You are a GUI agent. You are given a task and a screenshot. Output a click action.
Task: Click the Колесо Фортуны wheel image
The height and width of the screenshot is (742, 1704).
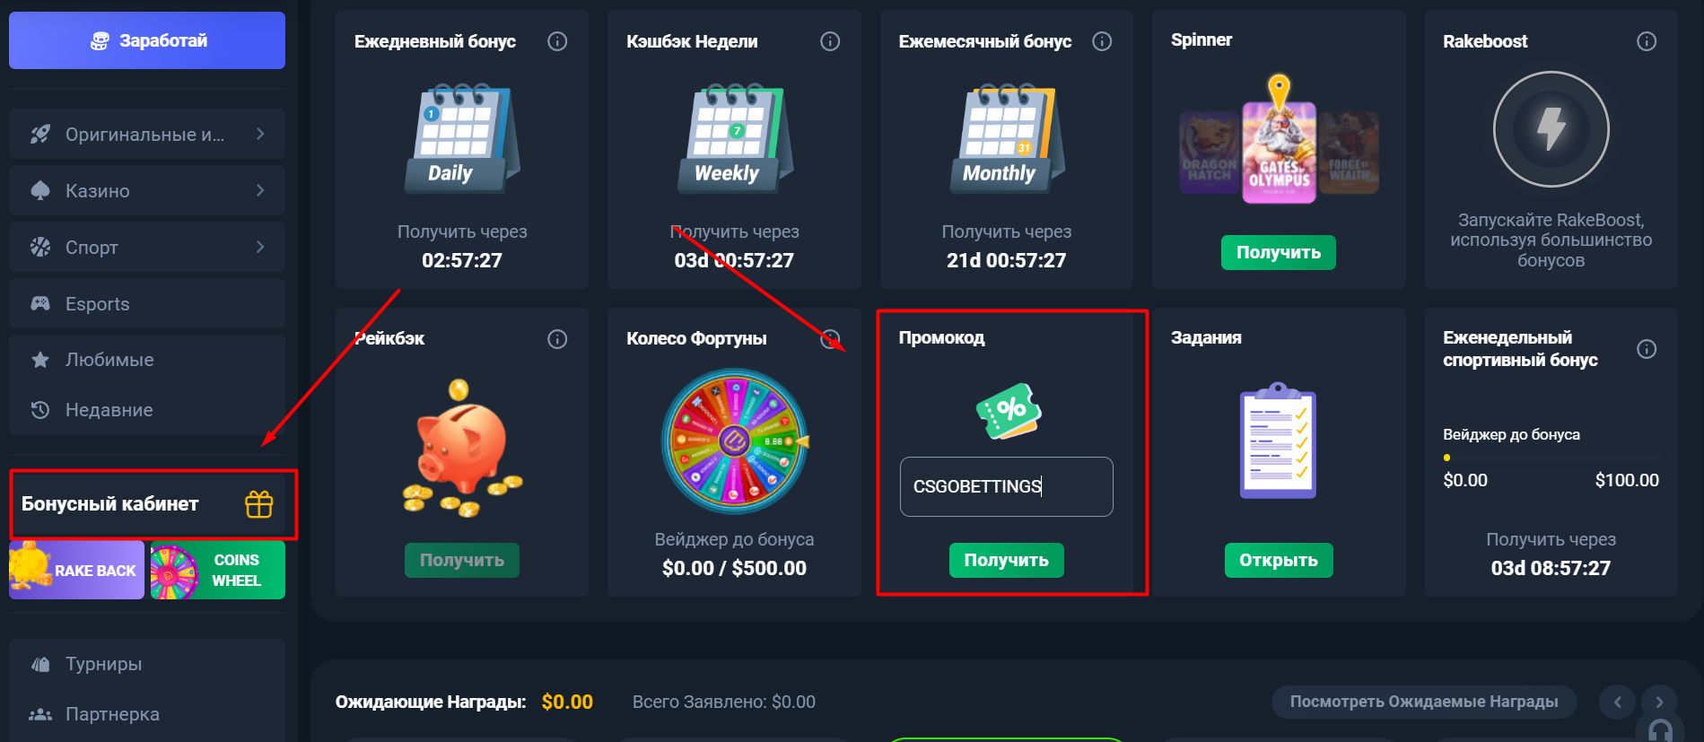734,441
